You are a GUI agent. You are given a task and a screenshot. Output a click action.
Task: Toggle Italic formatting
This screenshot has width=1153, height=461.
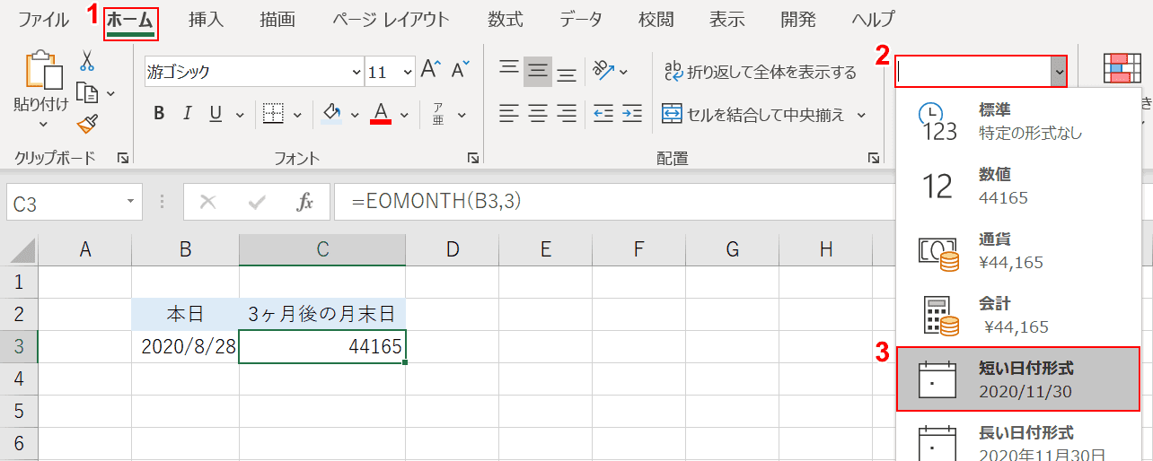pos(187,114)
